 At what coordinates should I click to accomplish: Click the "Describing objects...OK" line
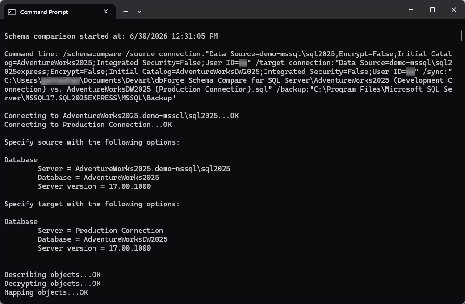click(52, 275)
